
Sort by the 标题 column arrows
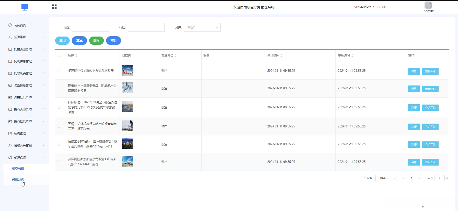point(77,55)
